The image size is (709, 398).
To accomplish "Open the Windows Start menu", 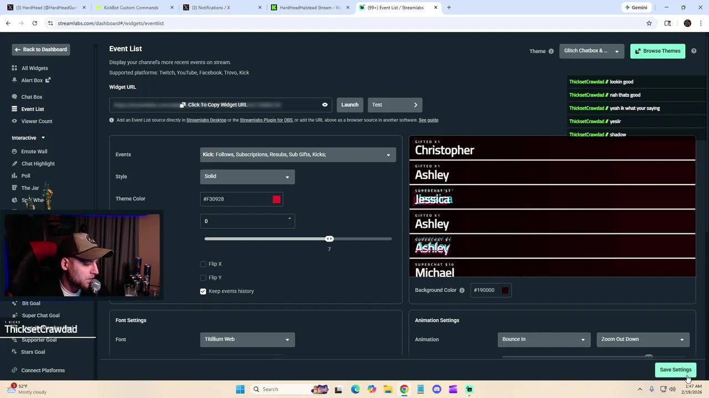I will tap(240, 389).
